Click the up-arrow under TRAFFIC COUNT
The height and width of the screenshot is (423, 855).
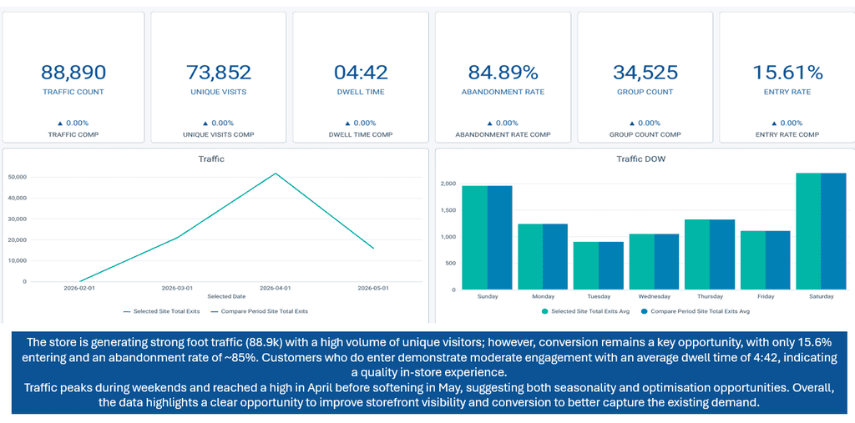(60, 123)
